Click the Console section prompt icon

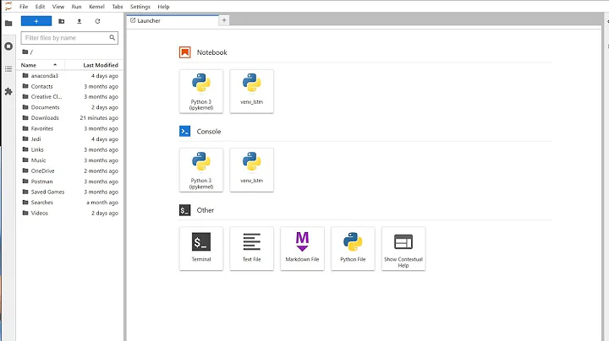[x=185, y=132]
